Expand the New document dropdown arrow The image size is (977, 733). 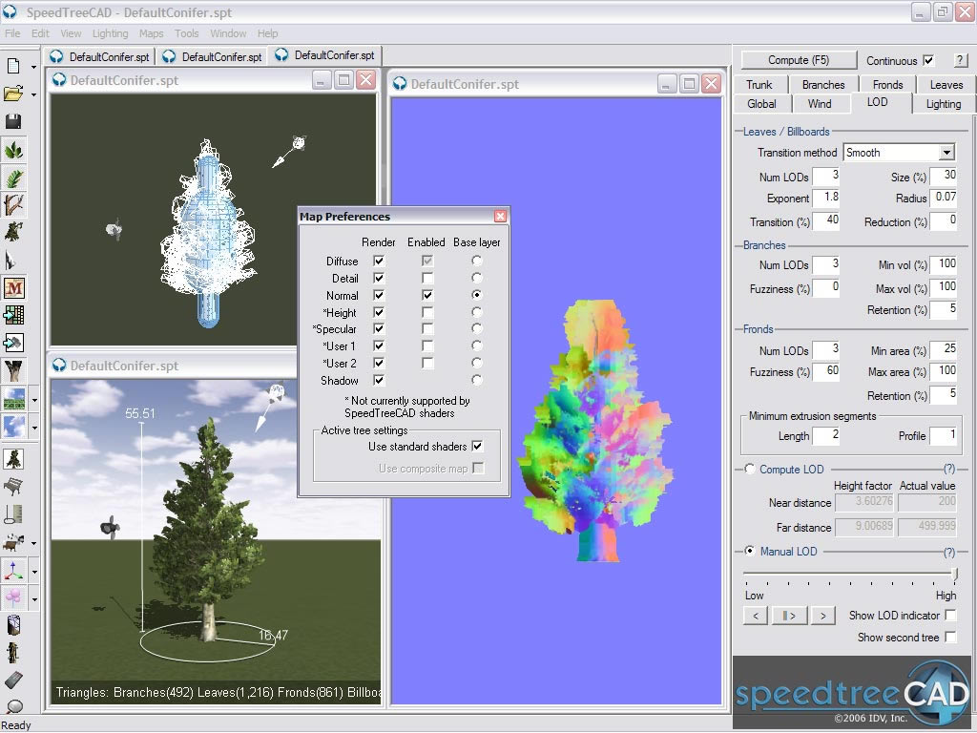33,66
